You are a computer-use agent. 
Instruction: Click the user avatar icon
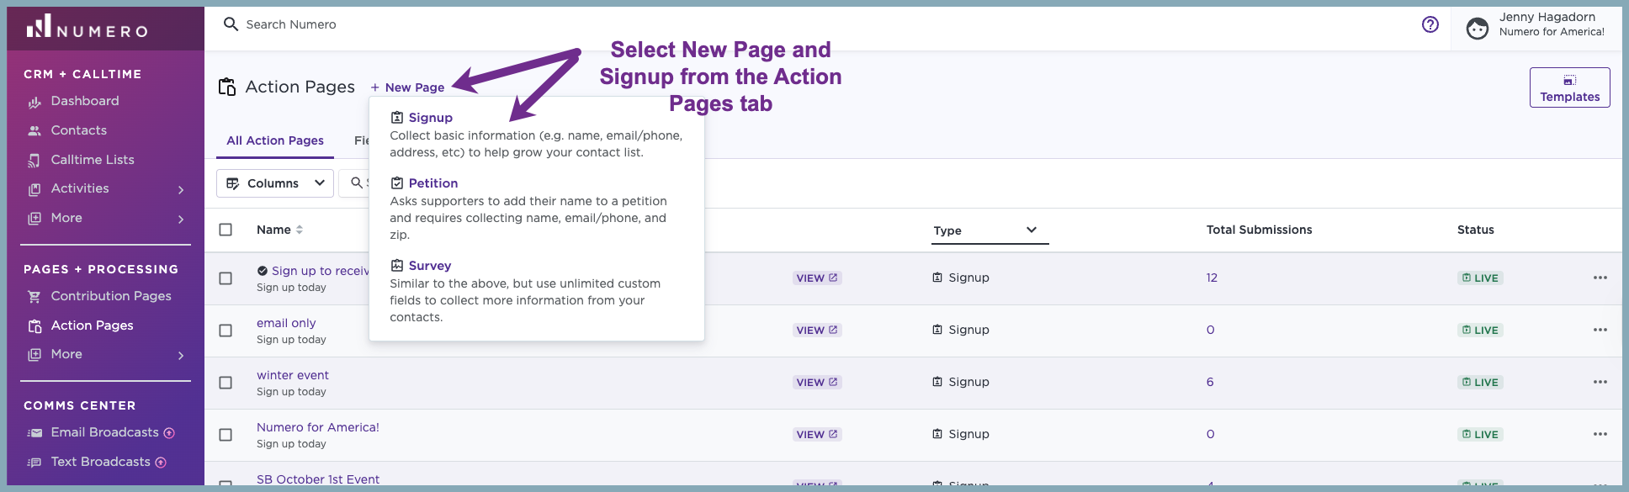point(1478,29)
